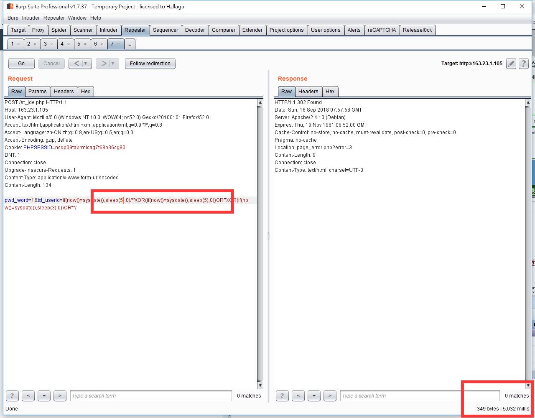Go to previous match in response search
The height and width of the screenshot is (418, 535).
click(x=298, y=396)
